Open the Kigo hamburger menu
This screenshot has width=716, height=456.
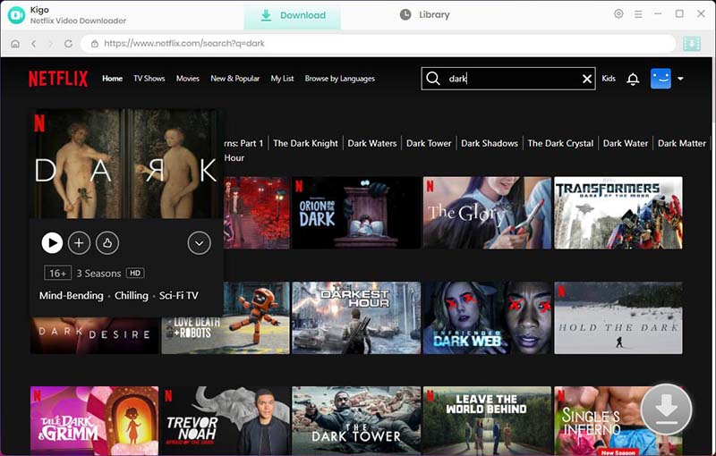click(638, 14)
